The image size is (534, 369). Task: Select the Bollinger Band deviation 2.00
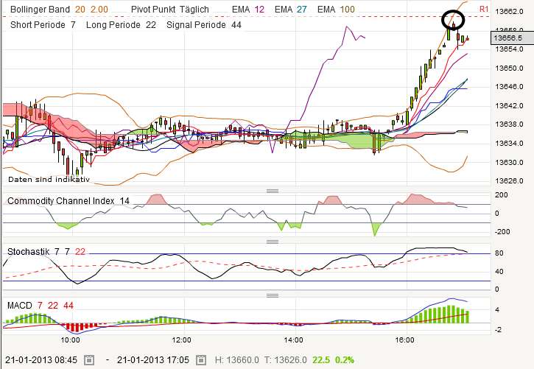pyautogui.click(x=99, y=10)
